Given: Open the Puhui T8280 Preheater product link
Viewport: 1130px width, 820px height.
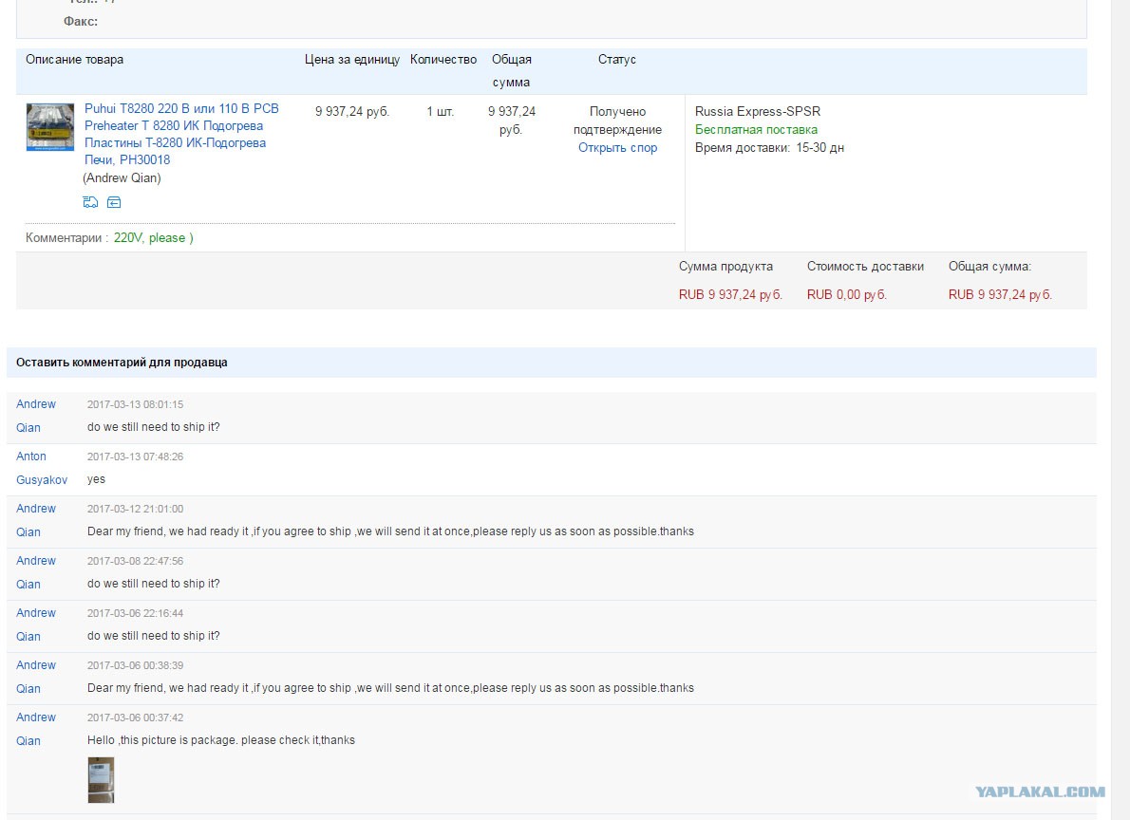Looking at the screenshot, I should 181,134.
